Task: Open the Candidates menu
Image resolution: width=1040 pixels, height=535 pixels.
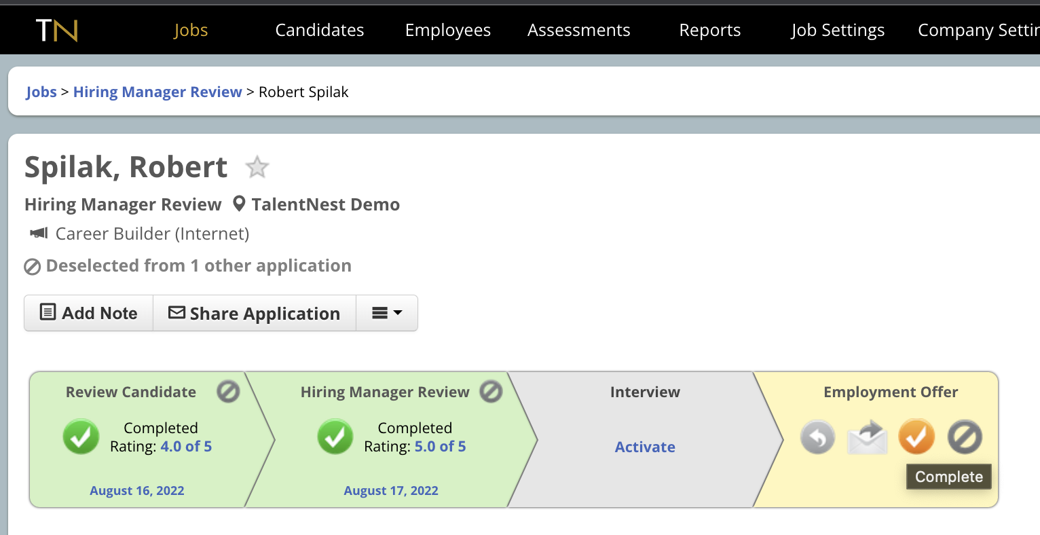Action: [x=320, y=30]
